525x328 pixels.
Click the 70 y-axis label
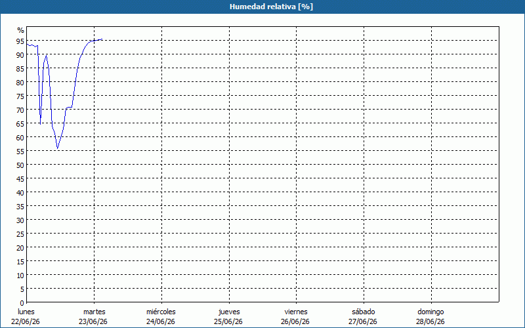pyautogui.click(x=20, y=110)
